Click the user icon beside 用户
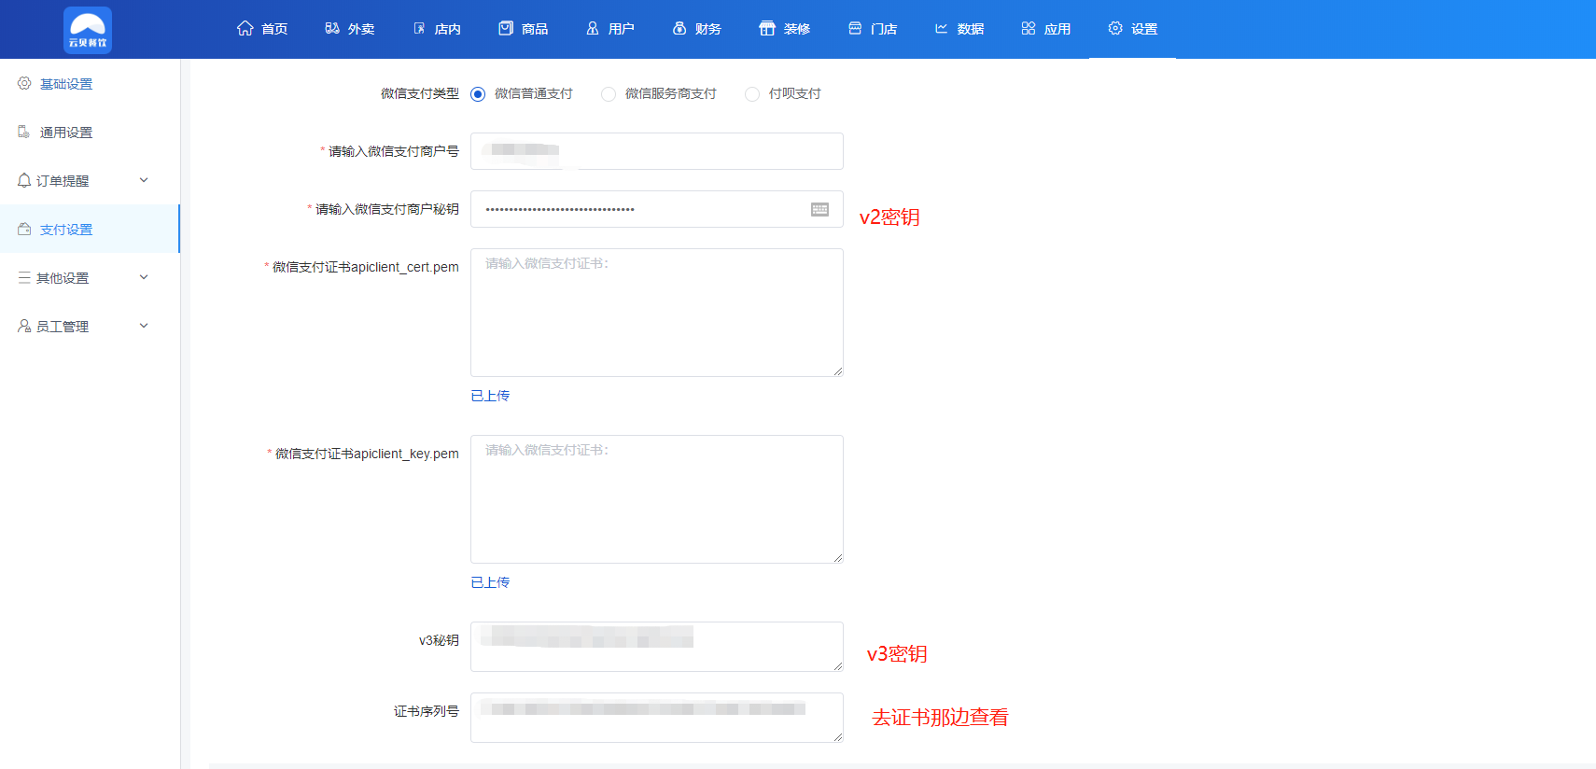1596x769 pixels. pyautogui.click(x=593, y=28)
